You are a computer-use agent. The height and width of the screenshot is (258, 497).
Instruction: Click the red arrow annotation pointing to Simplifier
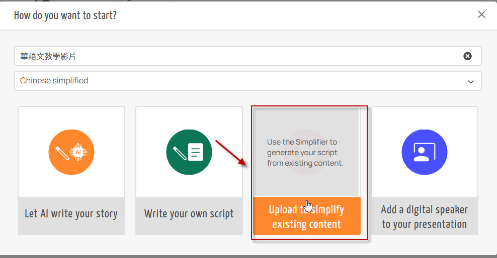click(231, 153)
